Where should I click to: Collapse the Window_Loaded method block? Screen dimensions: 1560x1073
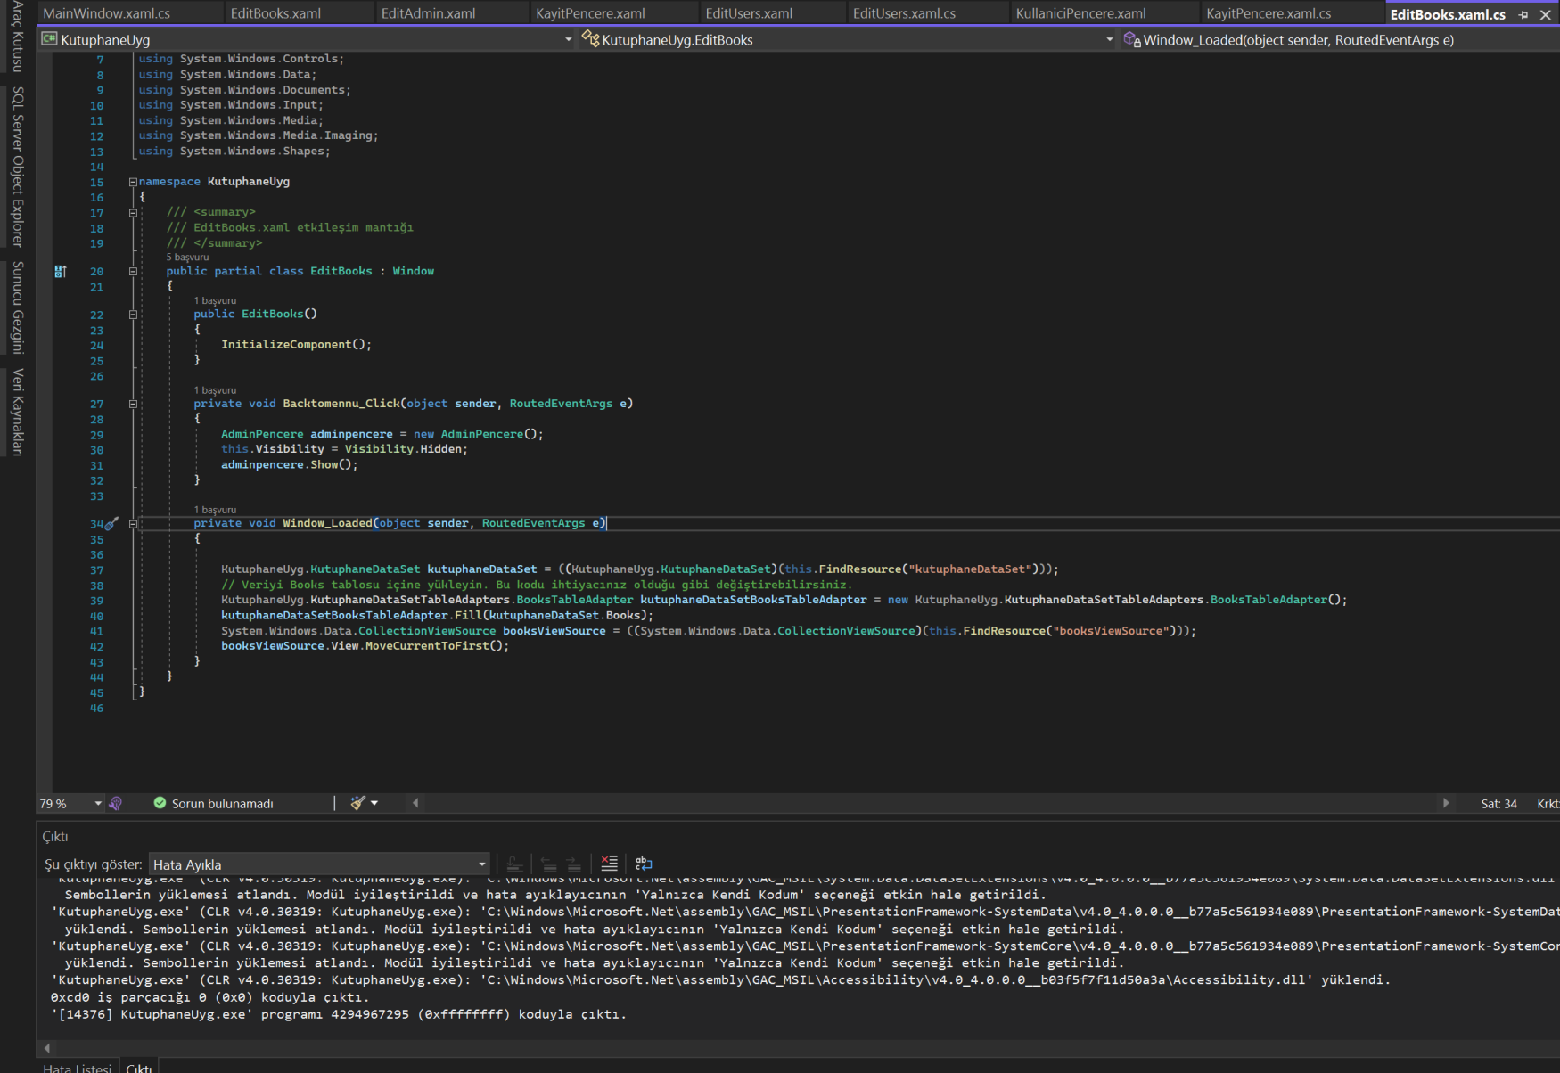pyautogui.click(x=133, y=524)
